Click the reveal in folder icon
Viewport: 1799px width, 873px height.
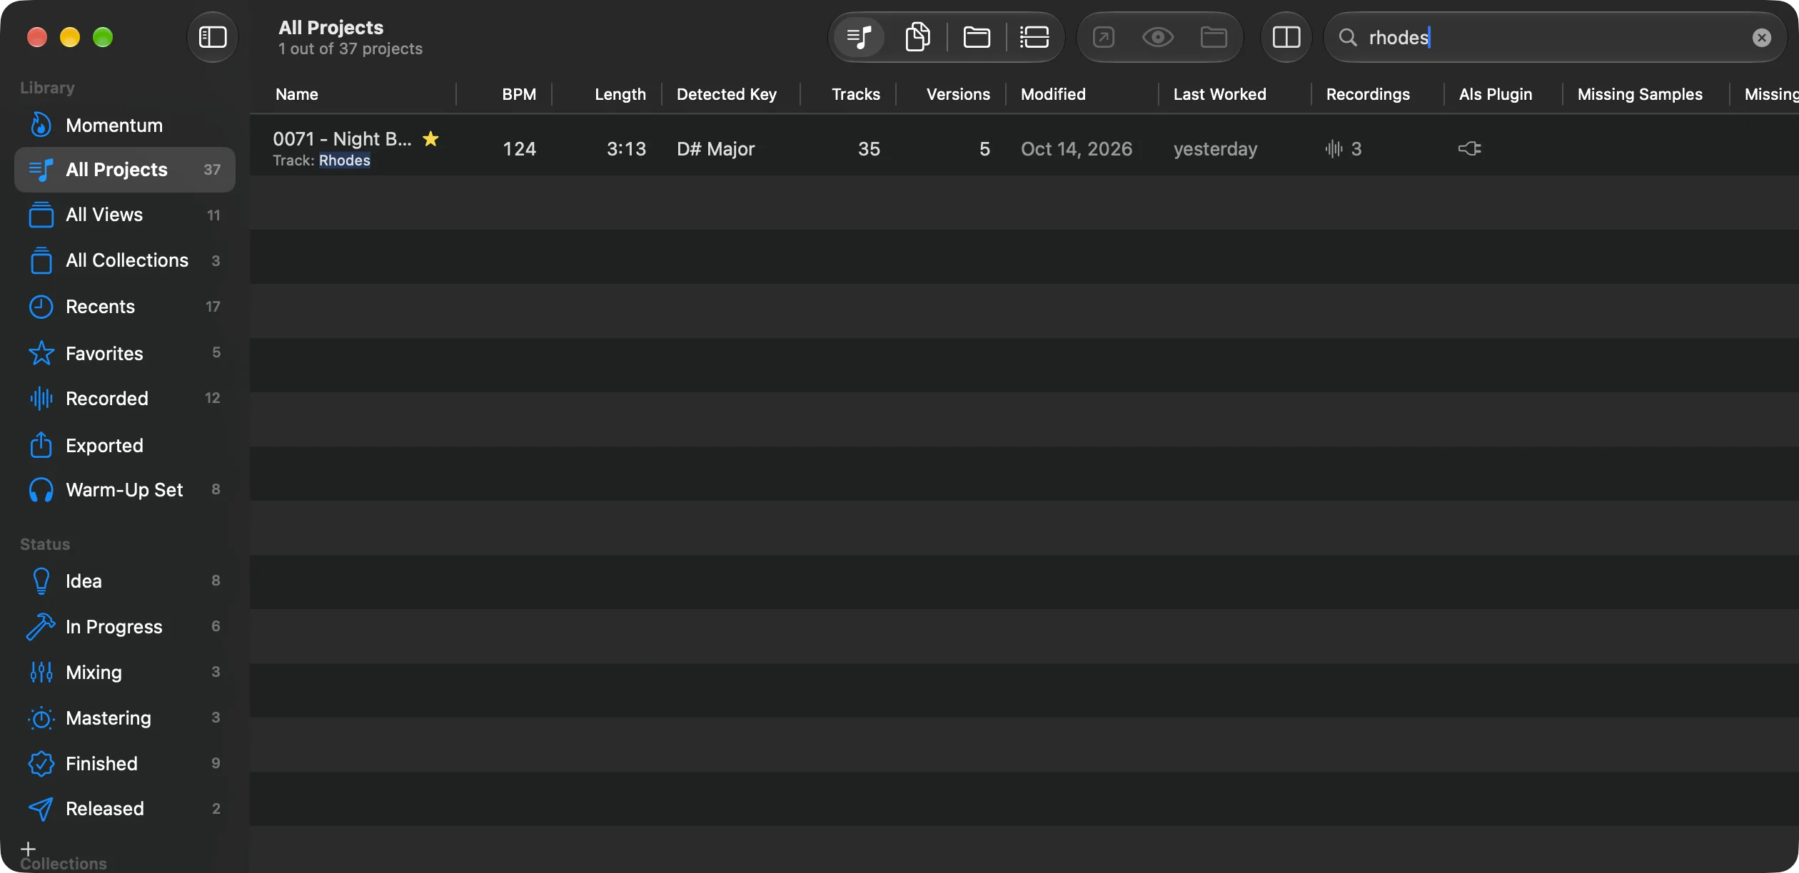tap(1214, 37)
